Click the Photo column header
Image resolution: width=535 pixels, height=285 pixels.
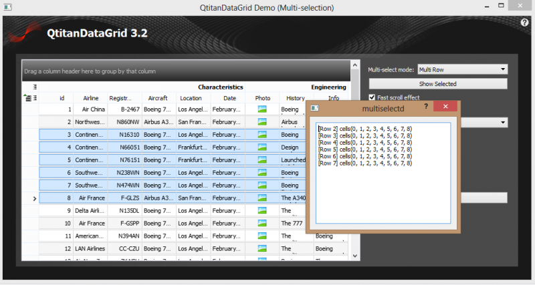[x=262, y=98]
